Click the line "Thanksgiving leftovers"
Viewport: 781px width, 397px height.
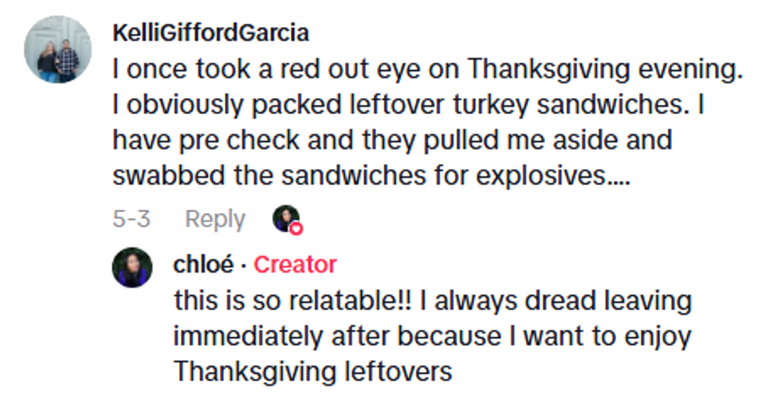click(x=312, y=371)
